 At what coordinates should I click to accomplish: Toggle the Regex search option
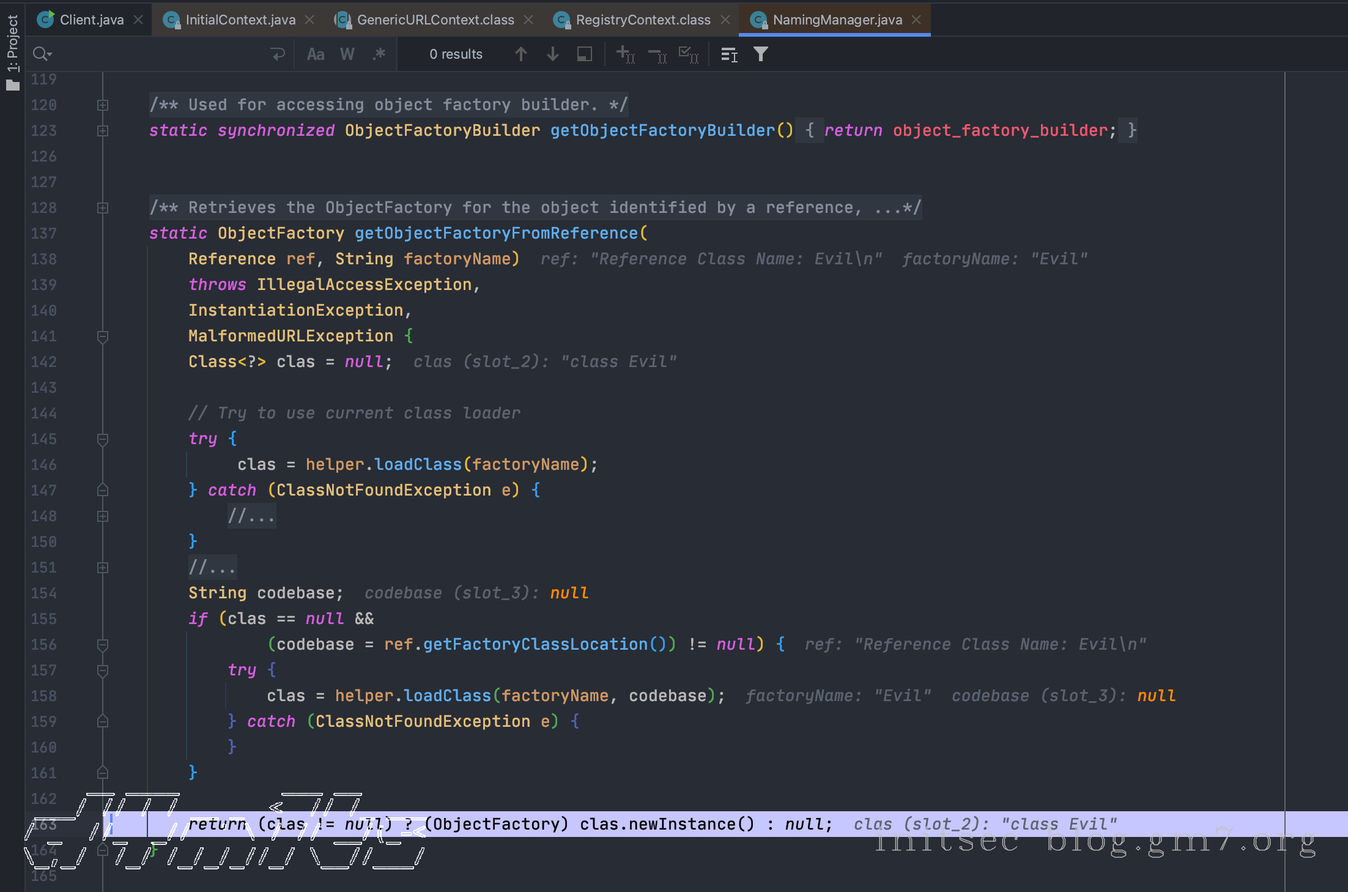(379, 54)
